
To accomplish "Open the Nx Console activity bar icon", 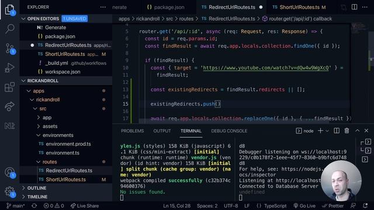I will 9,126.
